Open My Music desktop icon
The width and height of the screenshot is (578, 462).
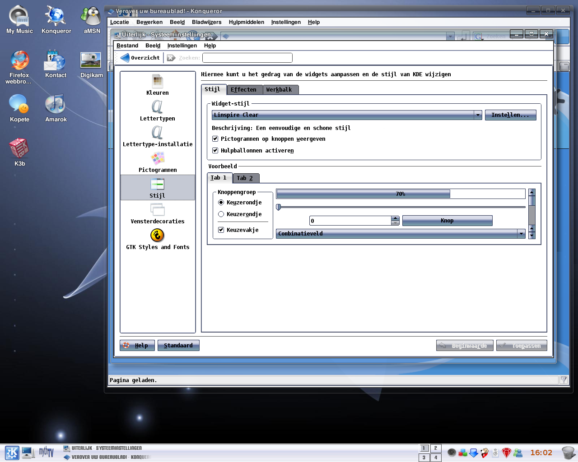click(x=19, y=20)
